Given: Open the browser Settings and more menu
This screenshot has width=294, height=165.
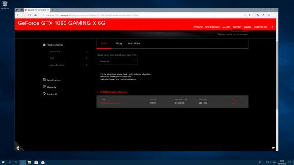Looking at the screenshot, I should click(275, 15).
